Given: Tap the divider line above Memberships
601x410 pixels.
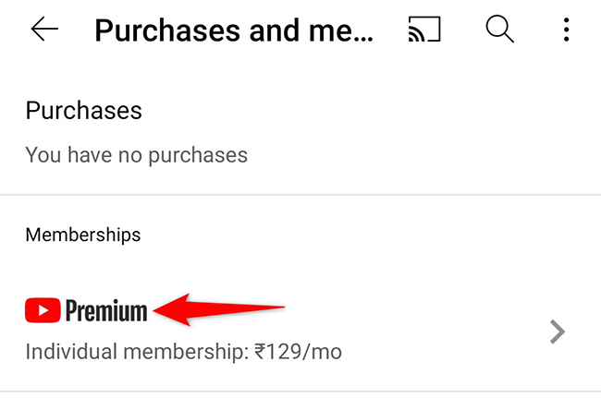Looking at the screenshot, I should [300, 195].
